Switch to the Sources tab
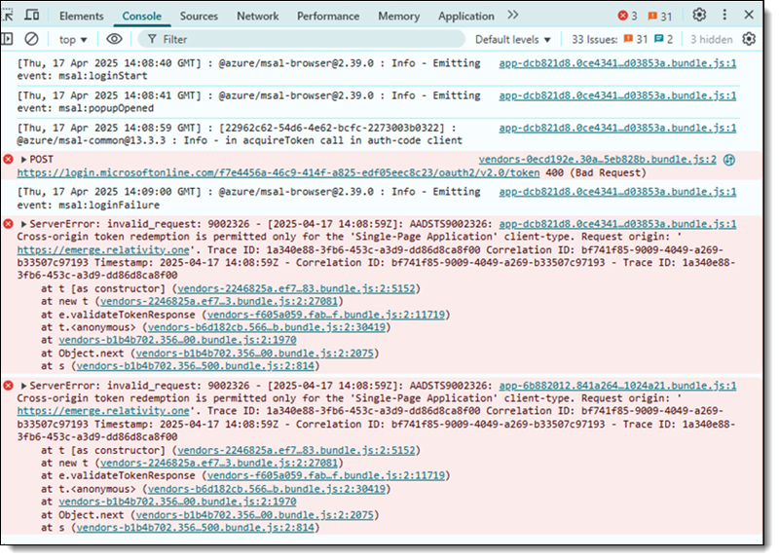 pyautogui.click(x=199, y=16)
